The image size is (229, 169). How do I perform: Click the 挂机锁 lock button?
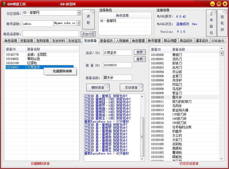point(222,23)
